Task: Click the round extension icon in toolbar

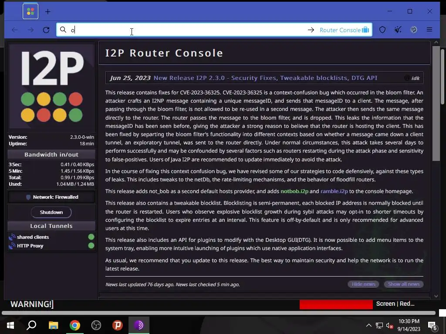Action: point(414,30)
